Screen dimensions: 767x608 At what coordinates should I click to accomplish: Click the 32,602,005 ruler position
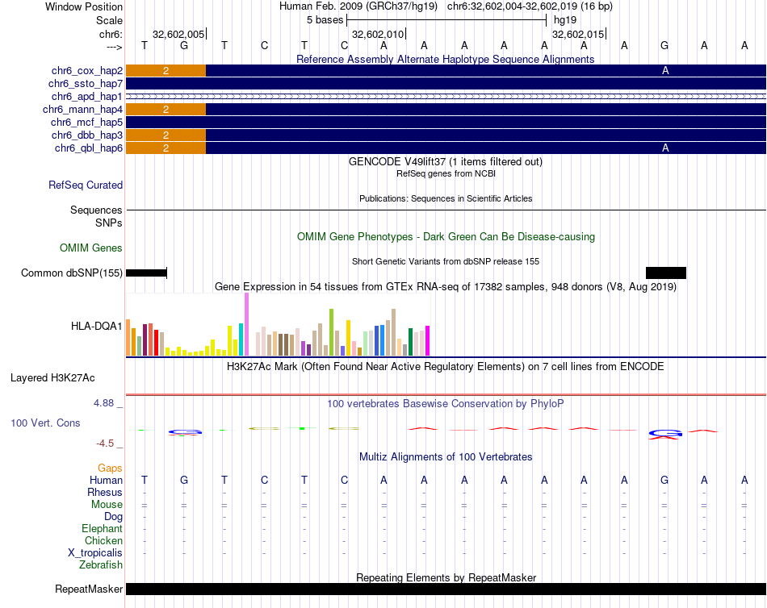coord(178,34)
